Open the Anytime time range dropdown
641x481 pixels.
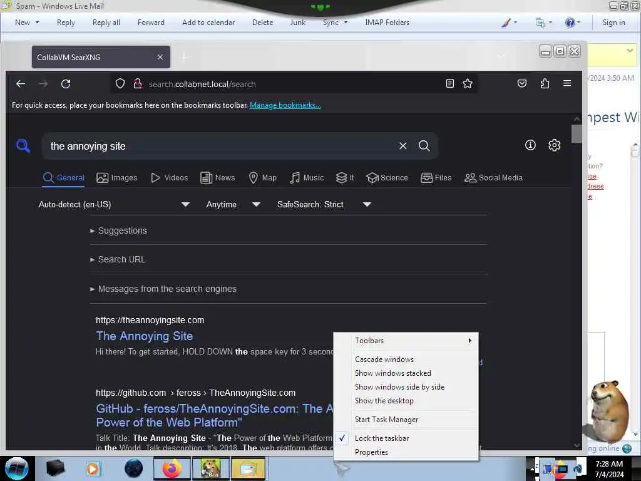(233, 204)
